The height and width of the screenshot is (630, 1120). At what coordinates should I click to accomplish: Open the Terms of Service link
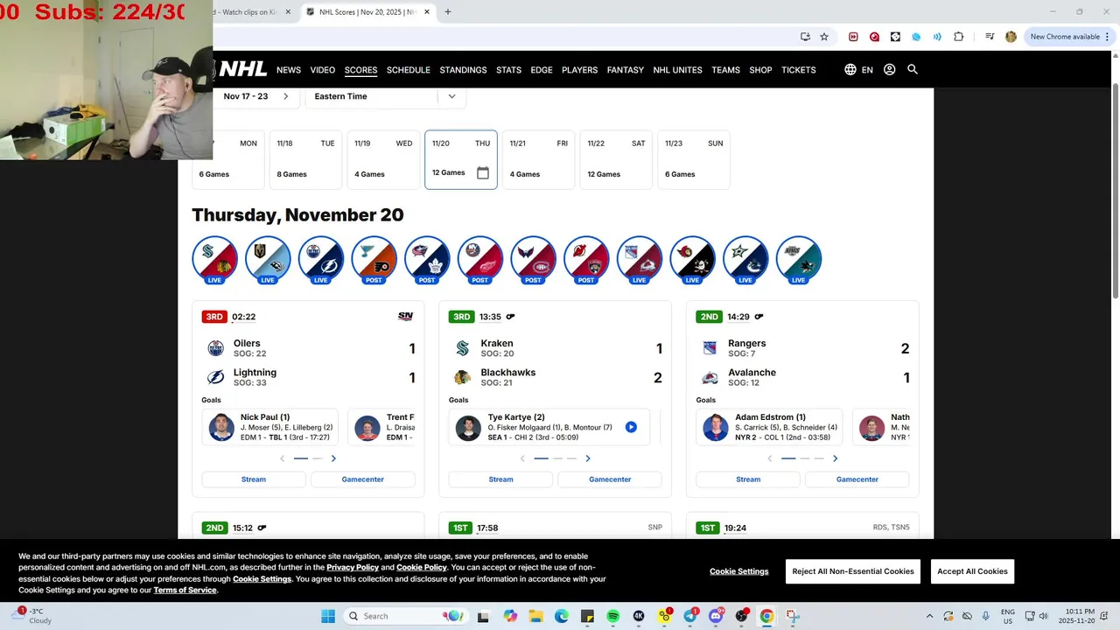(185, 590)
